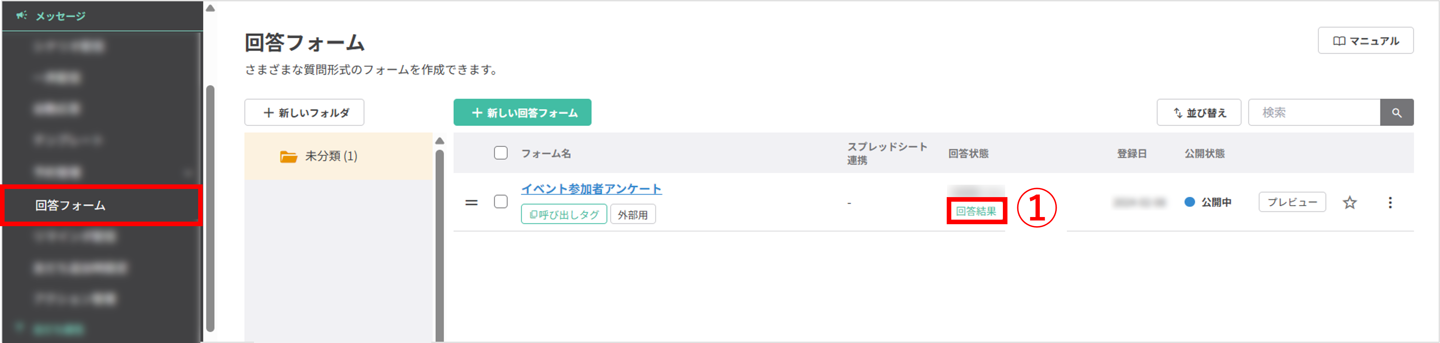The image size is (1440, 343).
Task: Click the megaphone icon next to メッセージ
Action: pos(21,16)
